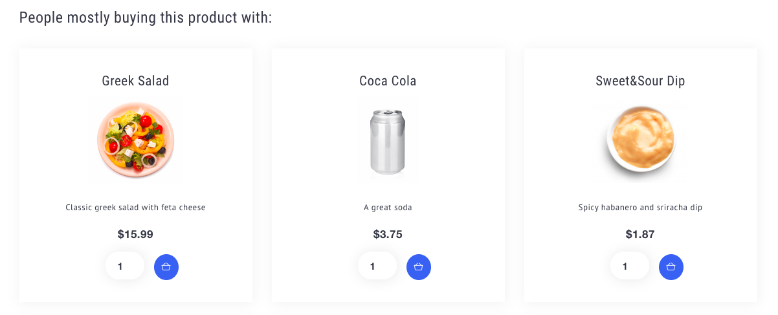Screen dimensions: 778x315
Task: Add Coca Cola to basket
Action: [x=419, y=267]
